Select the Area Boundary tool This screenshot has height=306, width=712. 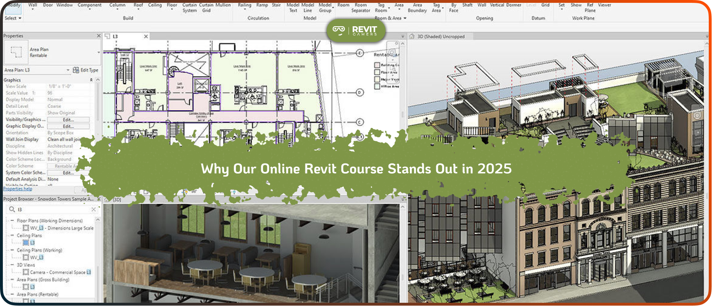pyautogui.click(x=417, y=8)
